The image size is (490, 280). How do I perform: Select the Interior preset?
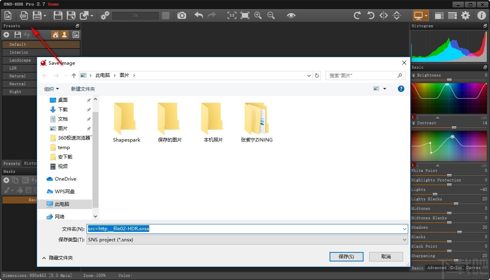tap(41, 52)
